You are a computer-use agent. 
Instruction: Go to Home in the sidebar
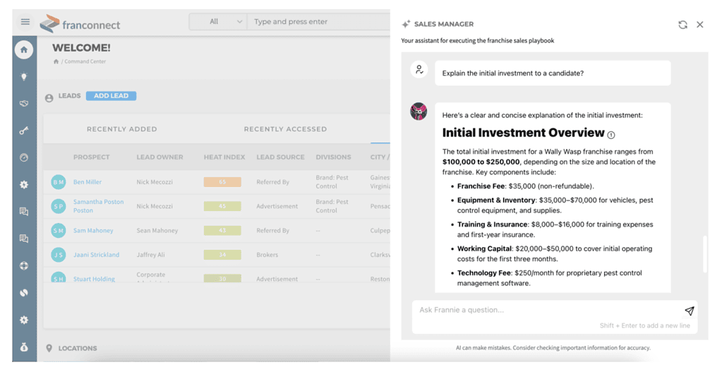pos(24,49)
